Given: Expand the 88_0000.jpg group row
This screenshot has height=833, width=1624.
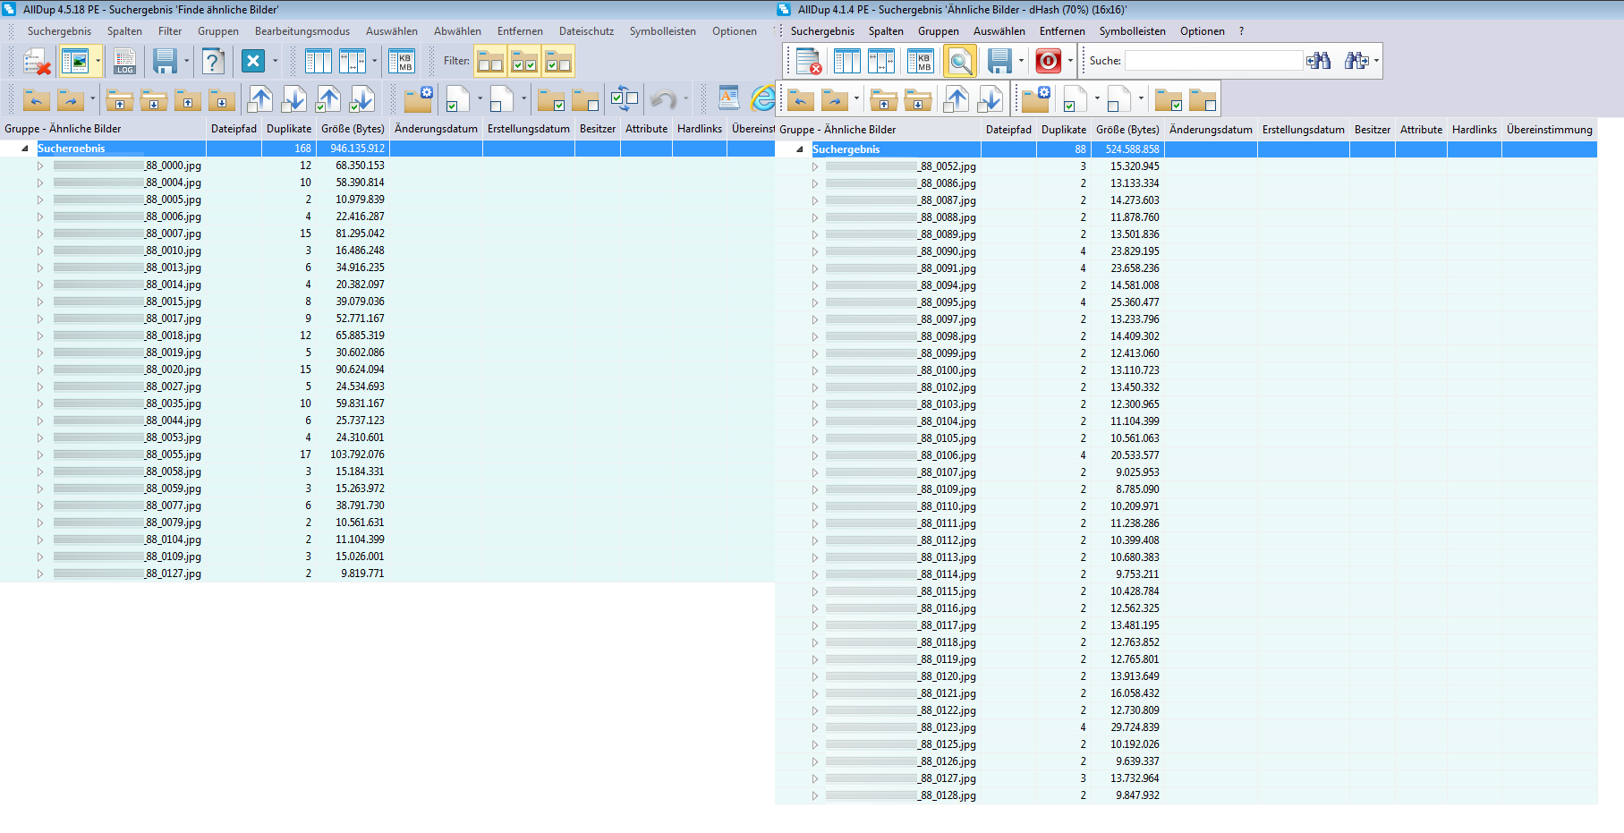Looking at the screenshot, I should click(40, 166).
